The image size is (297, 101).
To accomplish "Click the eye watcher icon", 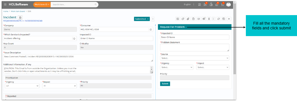I will tap(204, 19).
